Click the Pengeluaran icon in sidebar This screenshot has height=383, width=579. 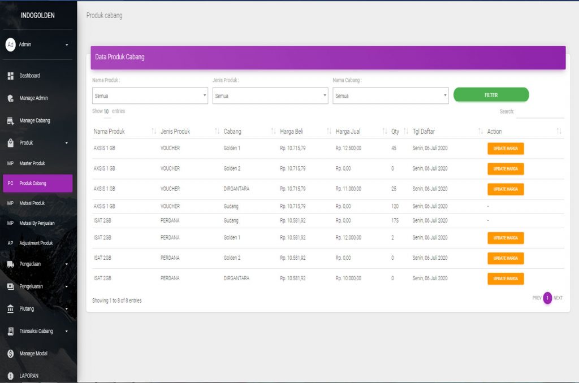(x=10, y=286)
